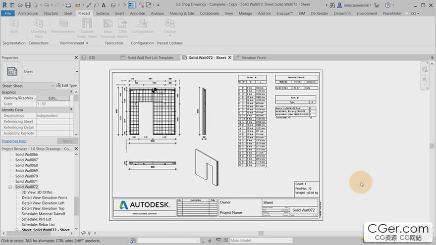This screenshot has height=245, width=436.
Task: Open the File menu tab
Action: point(8,13)
